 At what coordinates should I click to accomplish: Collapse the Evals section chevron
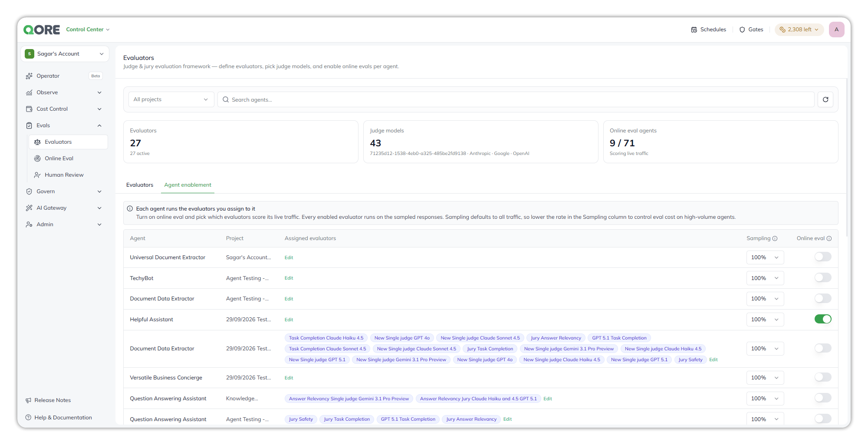pos(99,125)
